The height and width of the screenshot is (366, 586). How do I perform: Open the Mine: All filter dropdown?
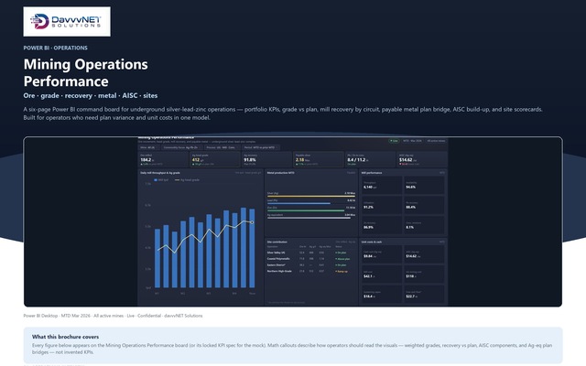(x=149, y=147)
